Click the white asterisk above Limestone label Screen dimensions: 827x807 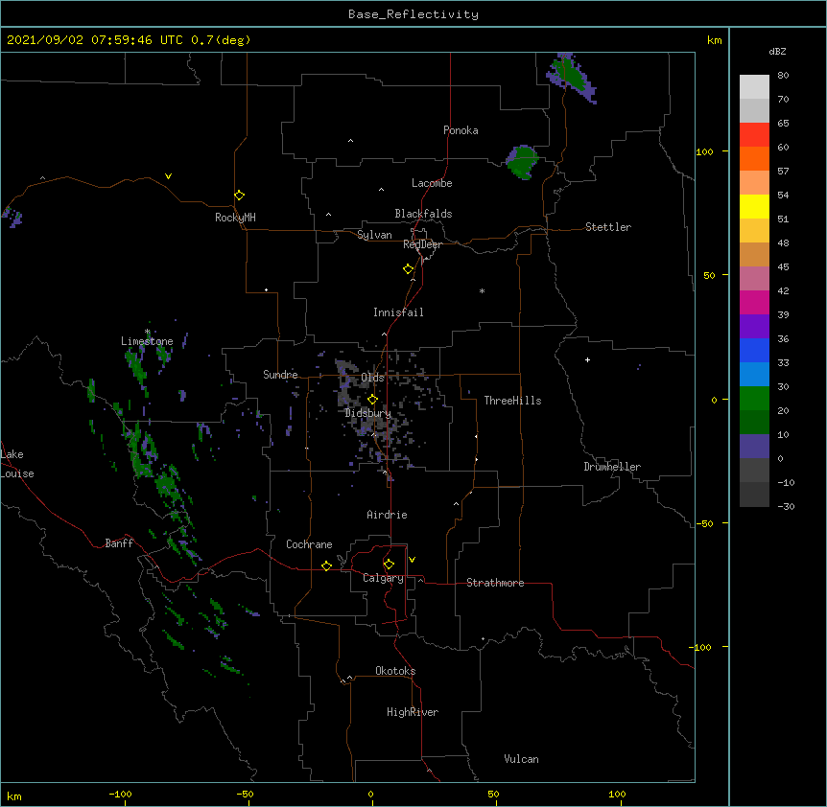(147, 332)
